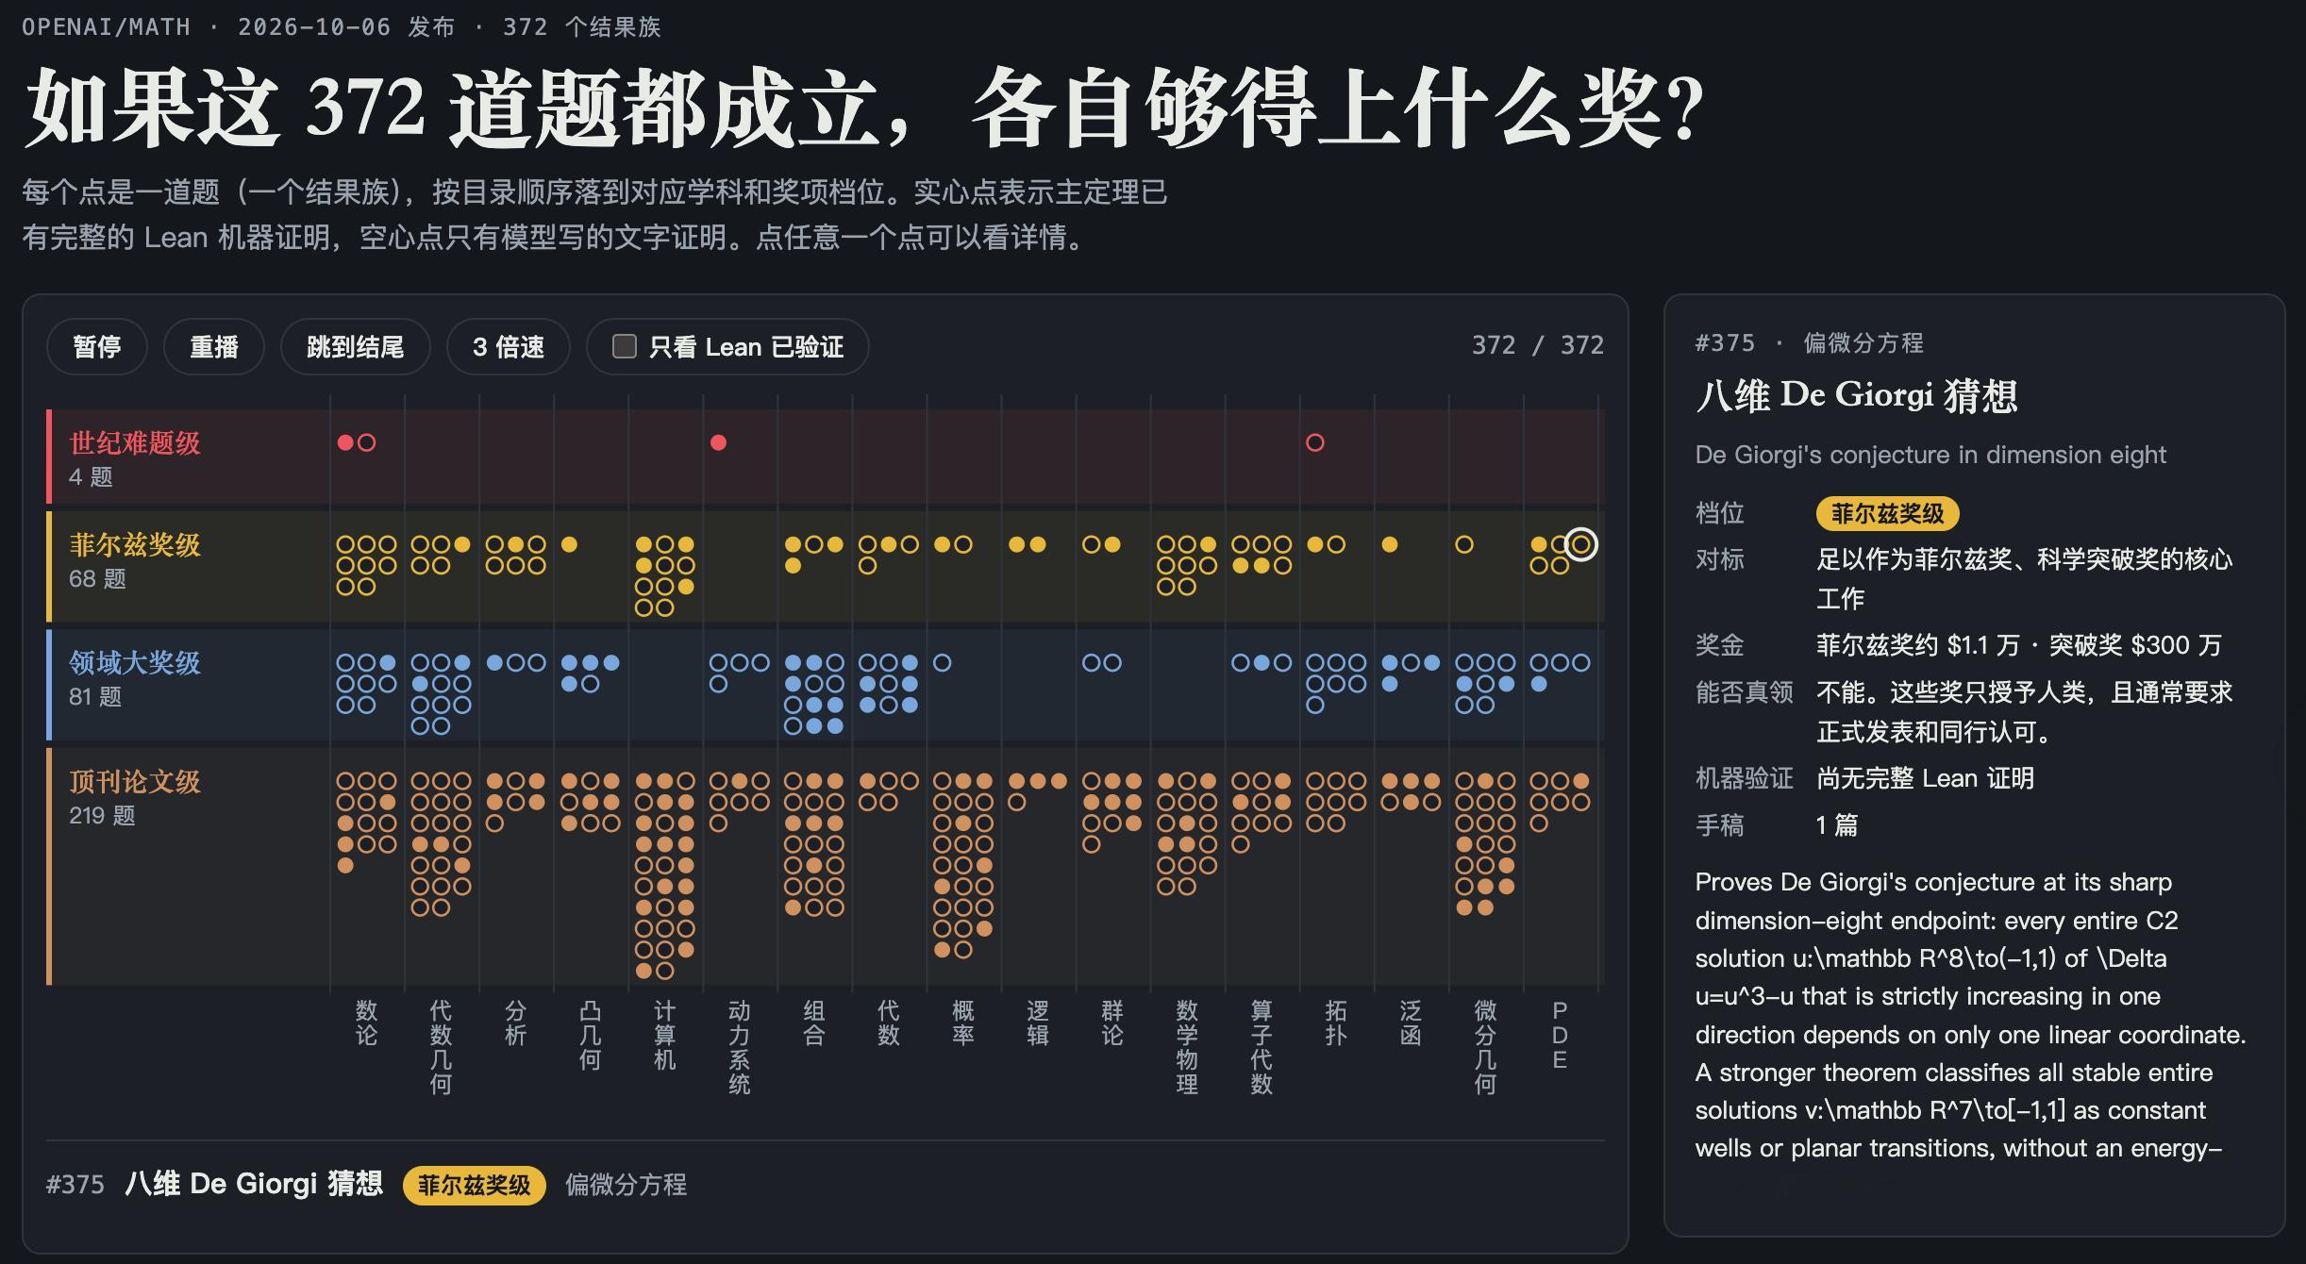
Task: Open the solid red dot in the 动力系统 column
Action: click(718, 442)
